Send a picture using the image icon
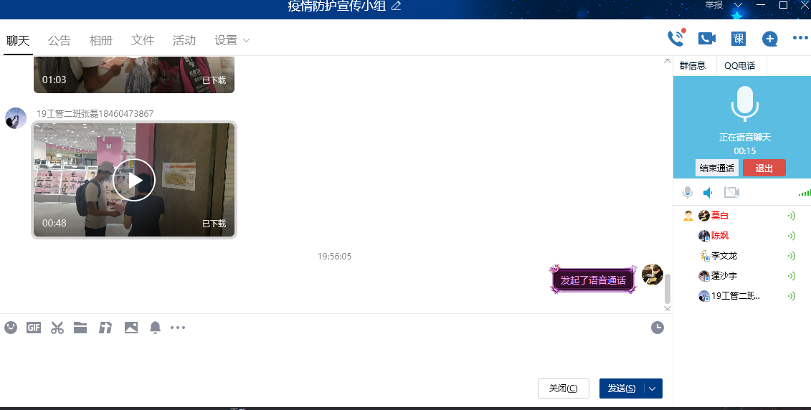The image size is (811, 410). (x=131, y=328)
